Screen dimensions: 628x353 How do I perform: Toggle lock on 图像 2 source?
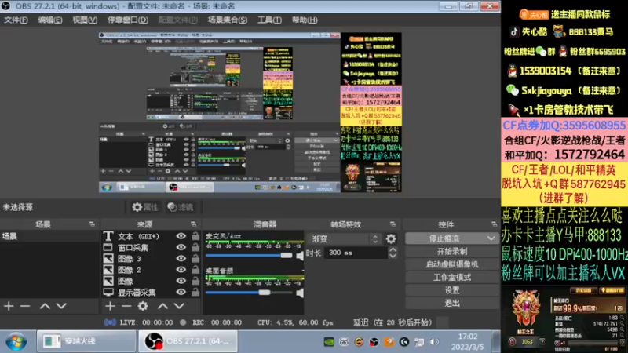coord(195,270)
